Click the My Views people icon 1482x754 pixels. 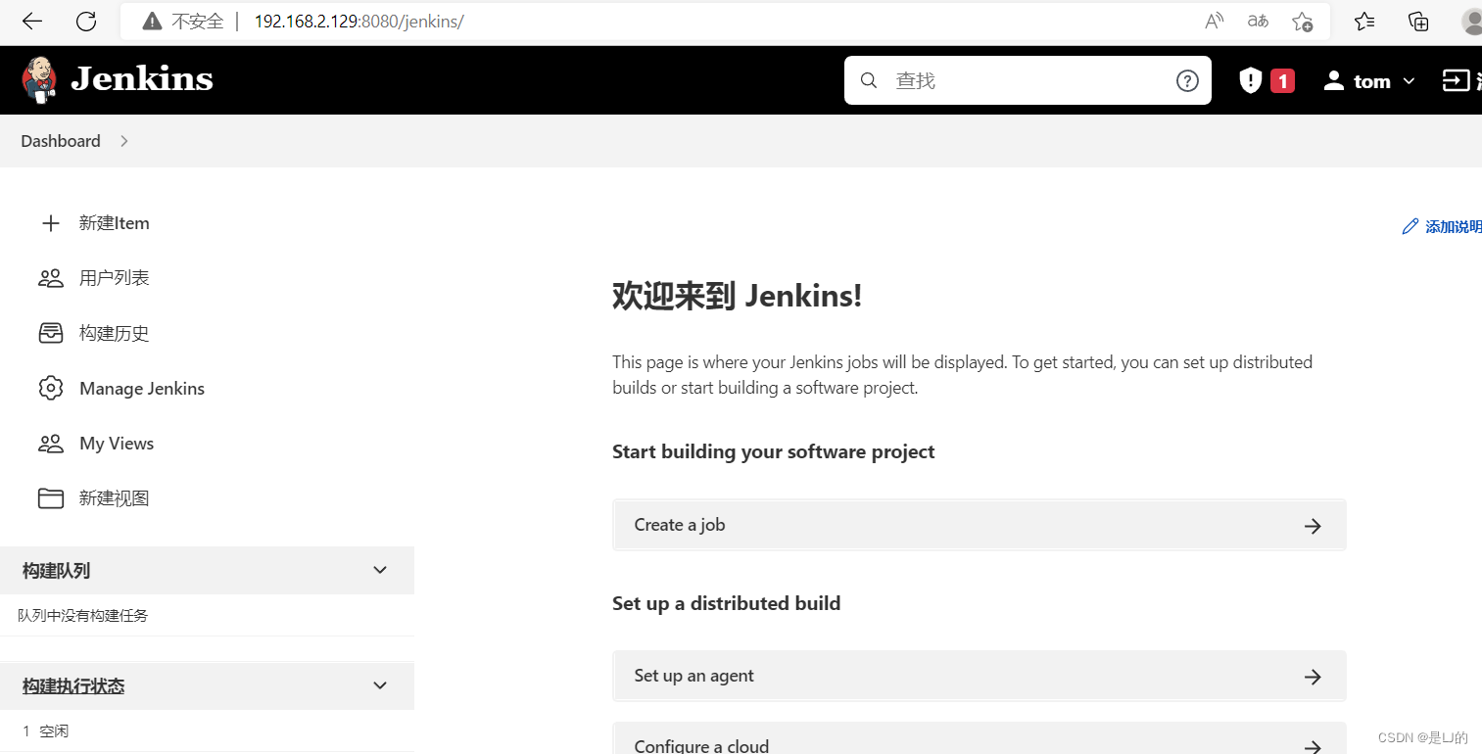51,444
